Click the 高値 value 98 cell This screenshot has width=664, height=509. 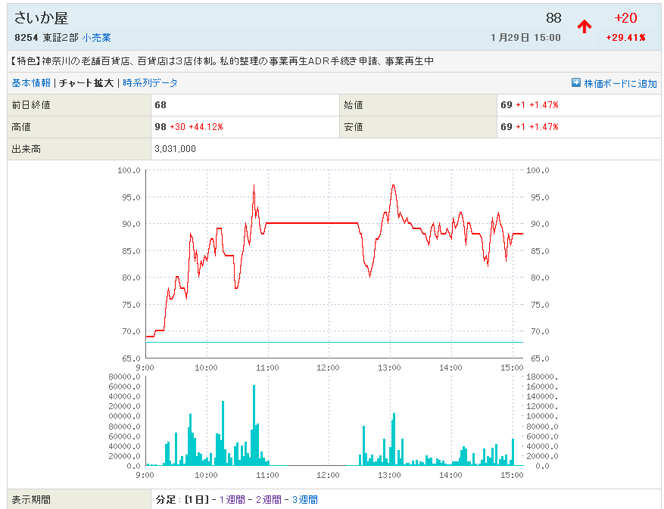click(x=189, y=127)
